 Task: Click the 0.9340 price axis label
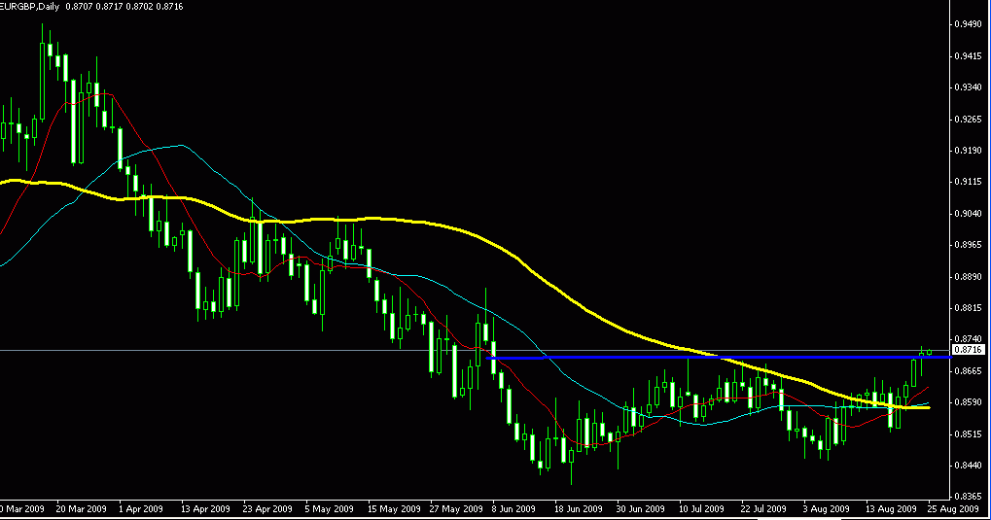tap(969, 87)
